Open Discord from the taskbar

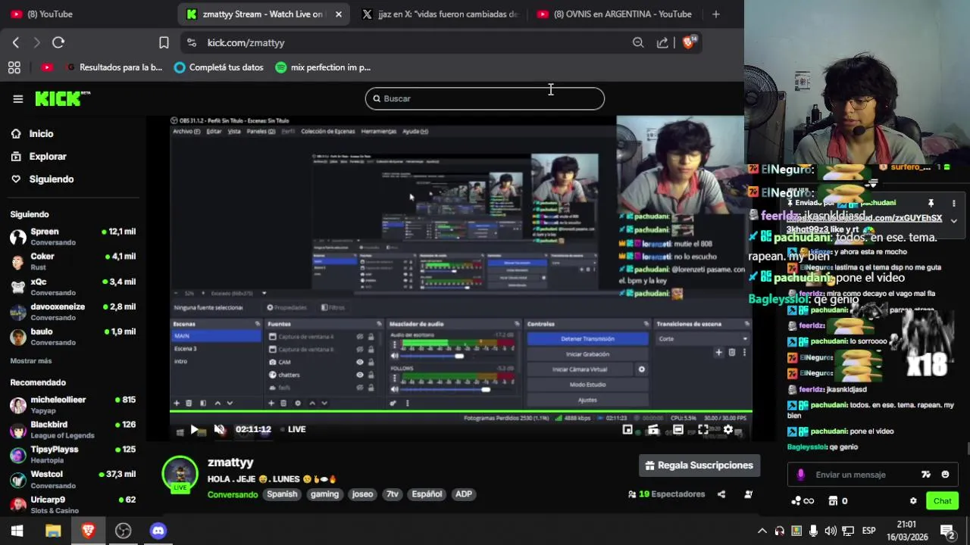pos(158,531)
